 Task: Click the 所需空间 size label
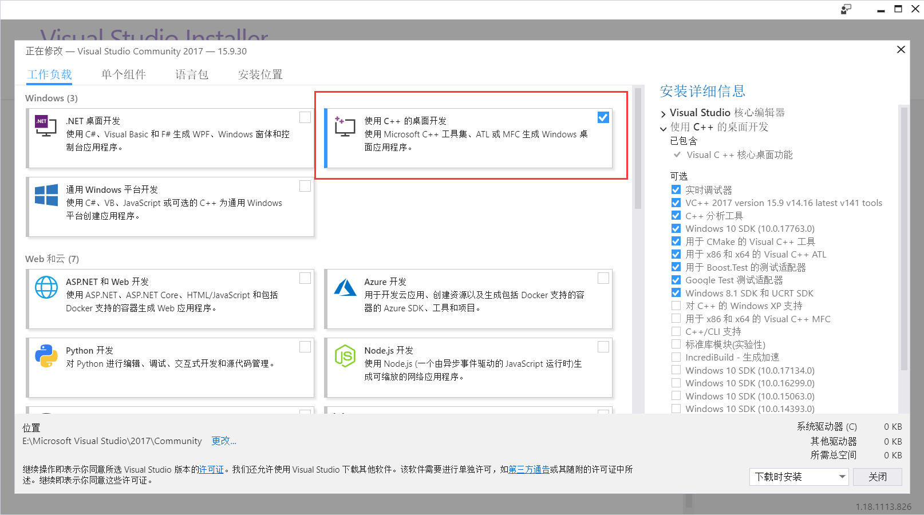(834, 455)
